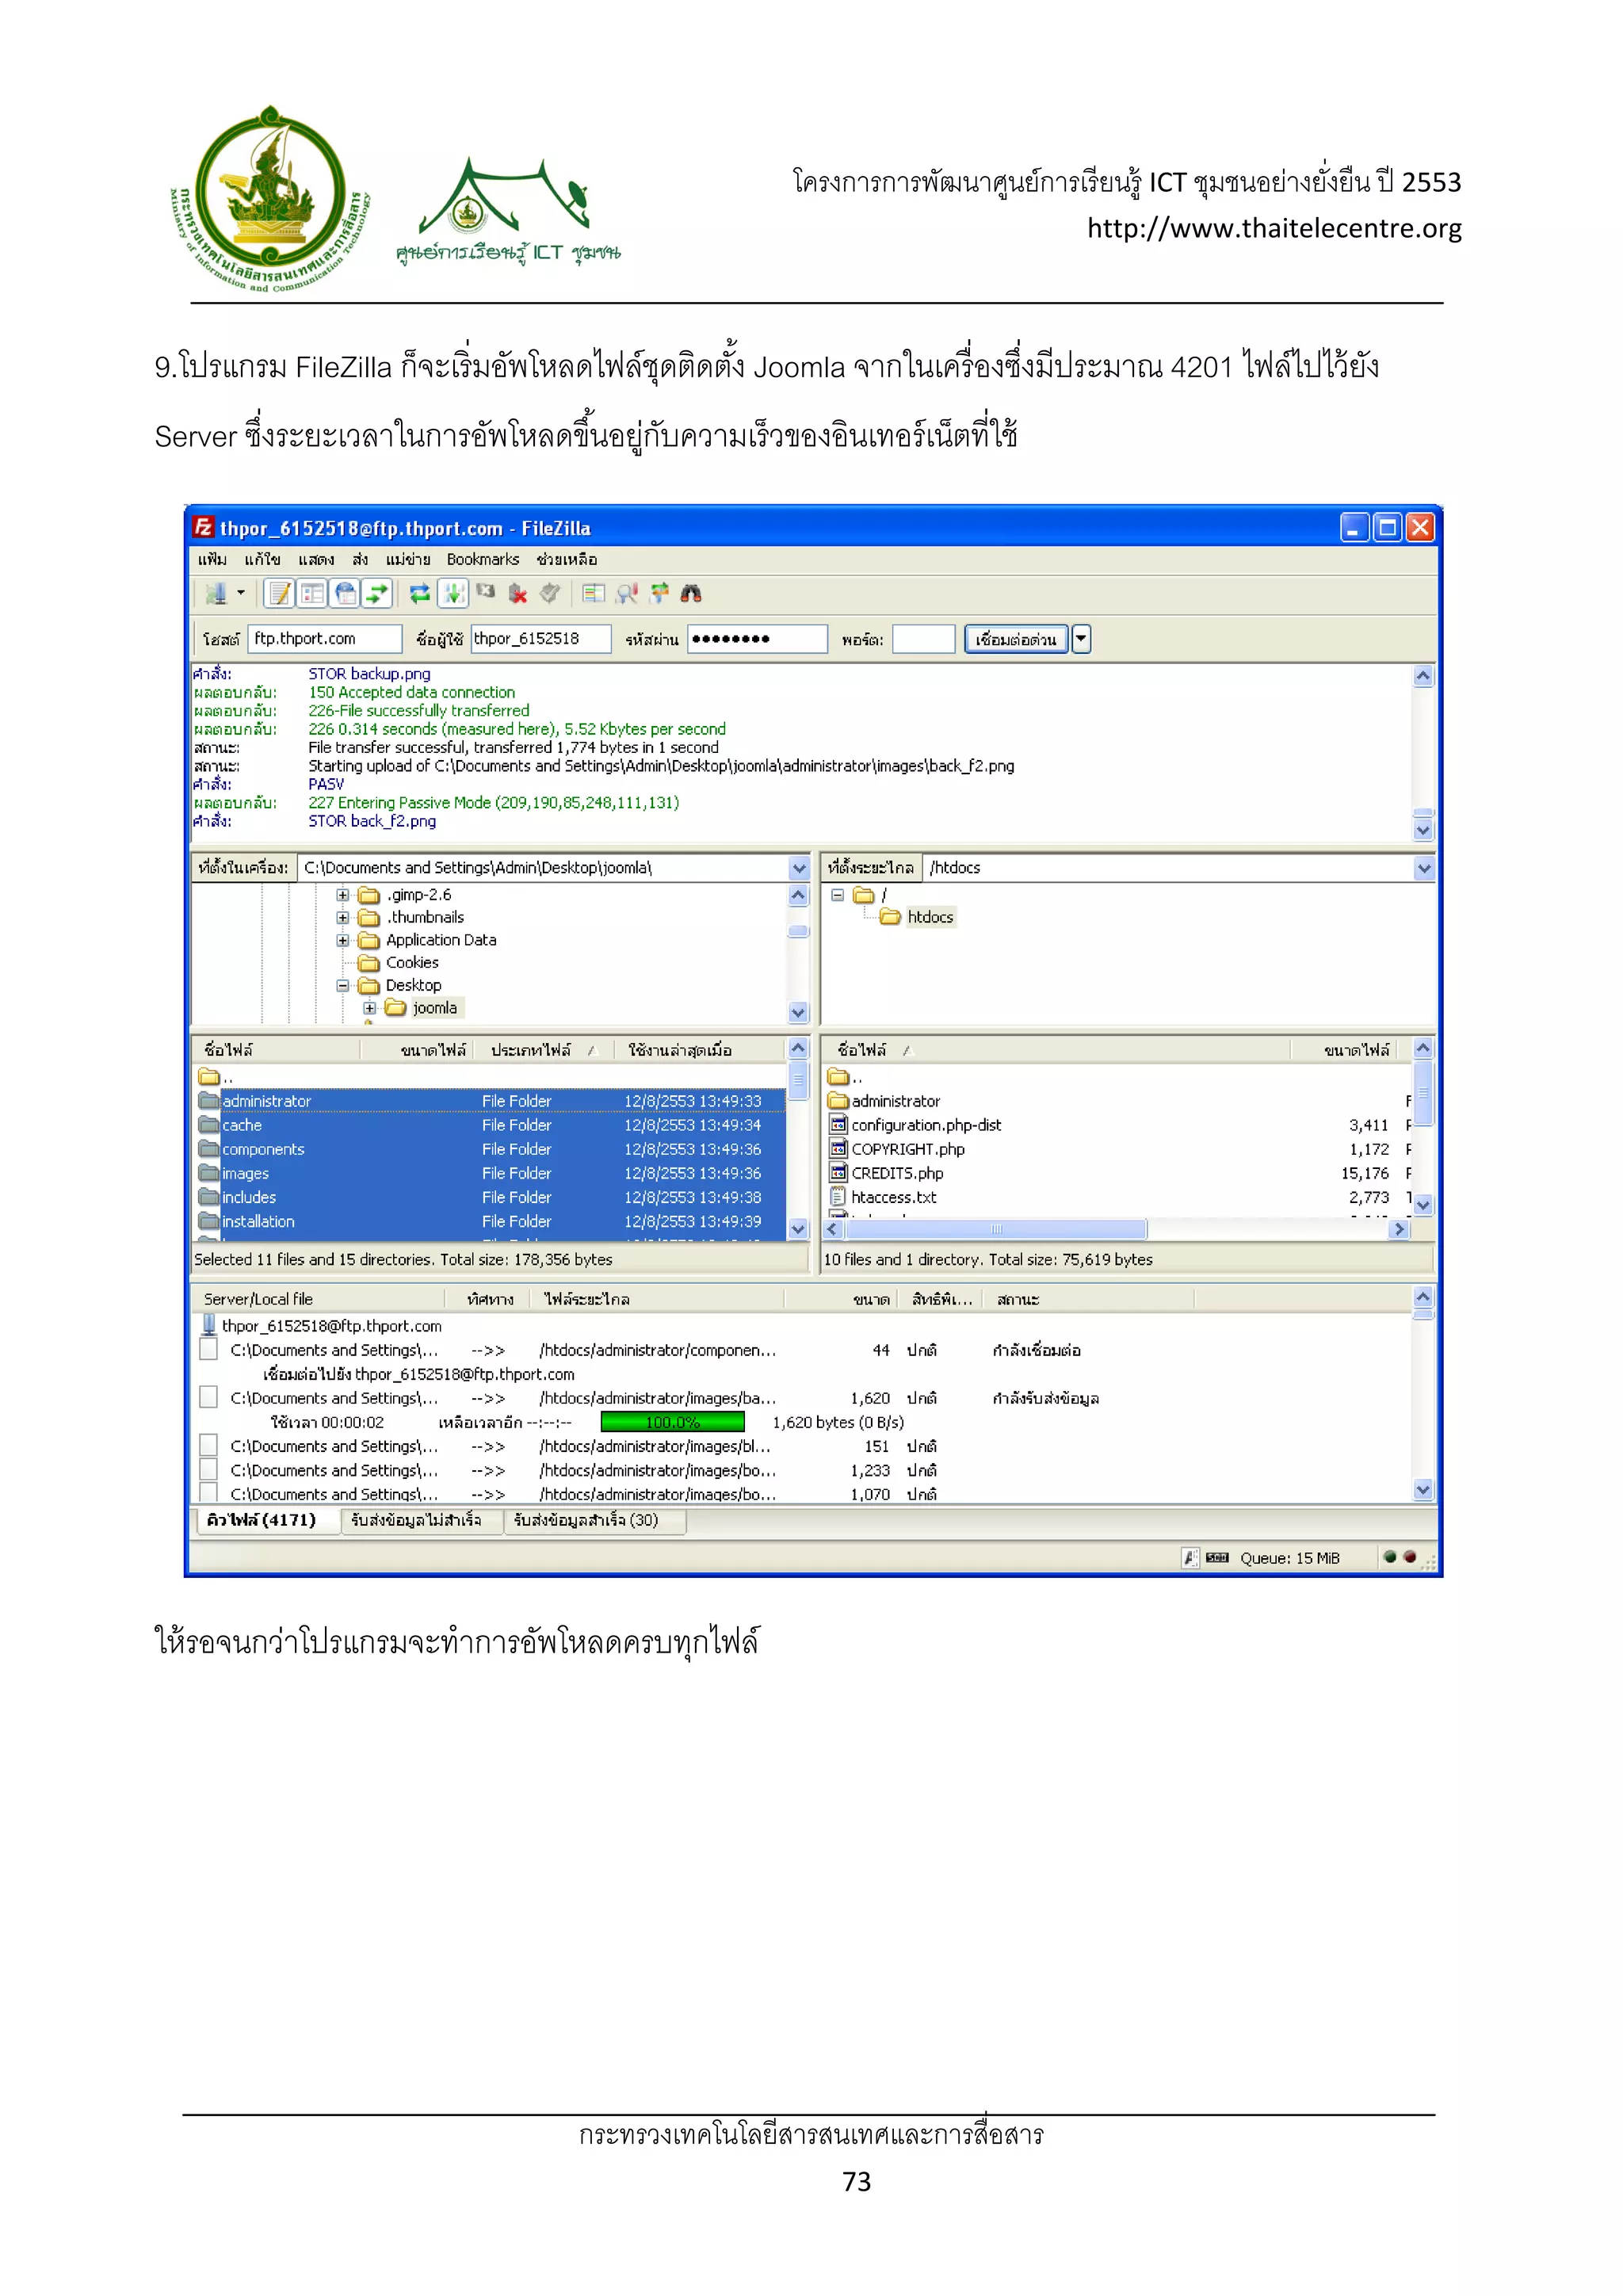The image size is (1623, 2296).
Task: Open the แฟ้ม (File) menu
Action: pyautogui.click(x=212, y=559)
